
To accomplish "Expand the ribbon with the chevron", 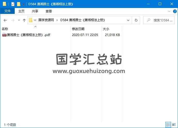I will [x=169, y=11].
